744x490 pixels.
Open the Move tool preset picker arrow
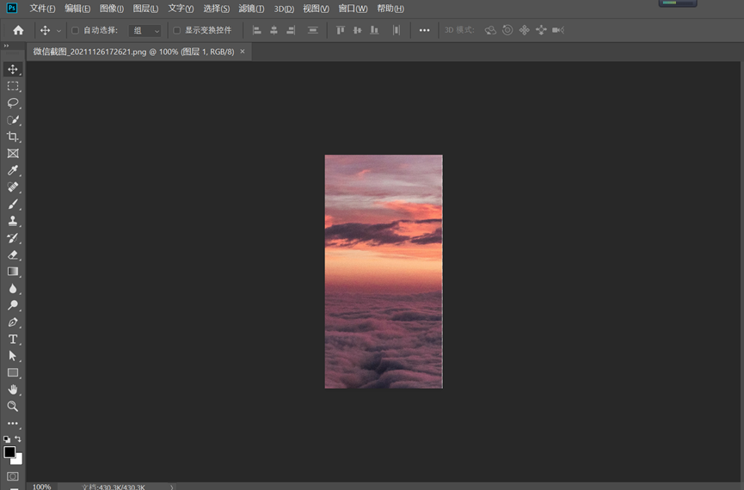click(x=58, y=31)
